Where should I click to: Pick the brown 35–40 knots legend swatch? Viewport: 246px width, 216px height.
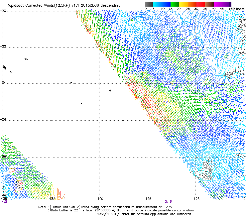pos(209,4)
